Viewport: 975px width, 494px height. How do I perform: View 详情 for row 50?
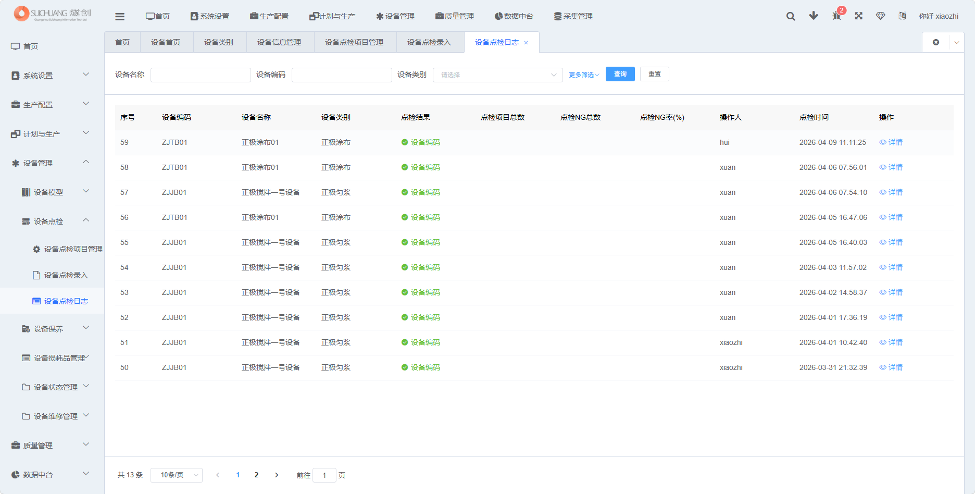[x=891, y=367]
